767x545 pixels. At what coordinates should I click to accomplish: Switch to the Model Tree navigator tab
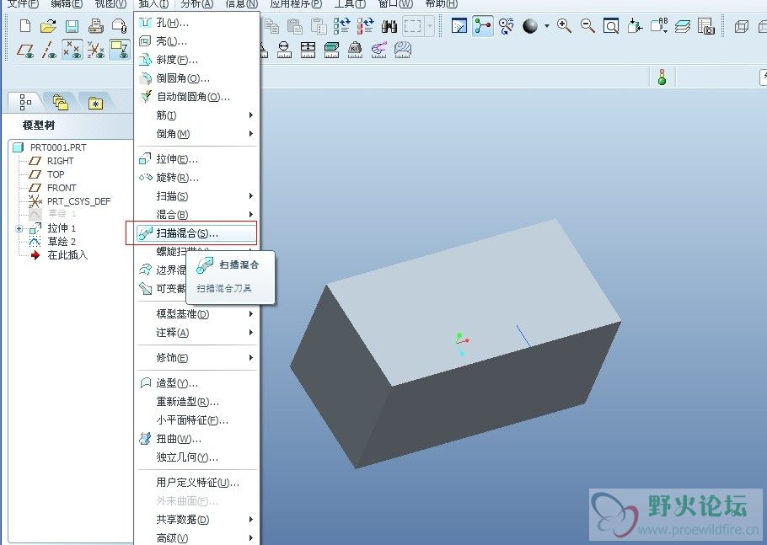[25, 102]
